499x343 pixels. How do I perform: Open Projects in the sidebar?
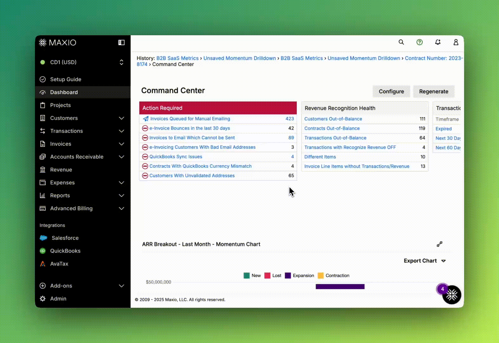pyautogui.click(x=60, y=105)
